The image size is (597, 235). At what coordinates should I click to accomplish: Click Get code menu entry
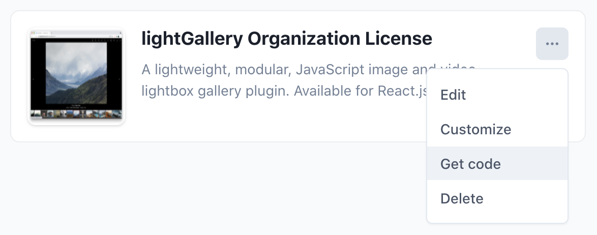tap(470, 164)
